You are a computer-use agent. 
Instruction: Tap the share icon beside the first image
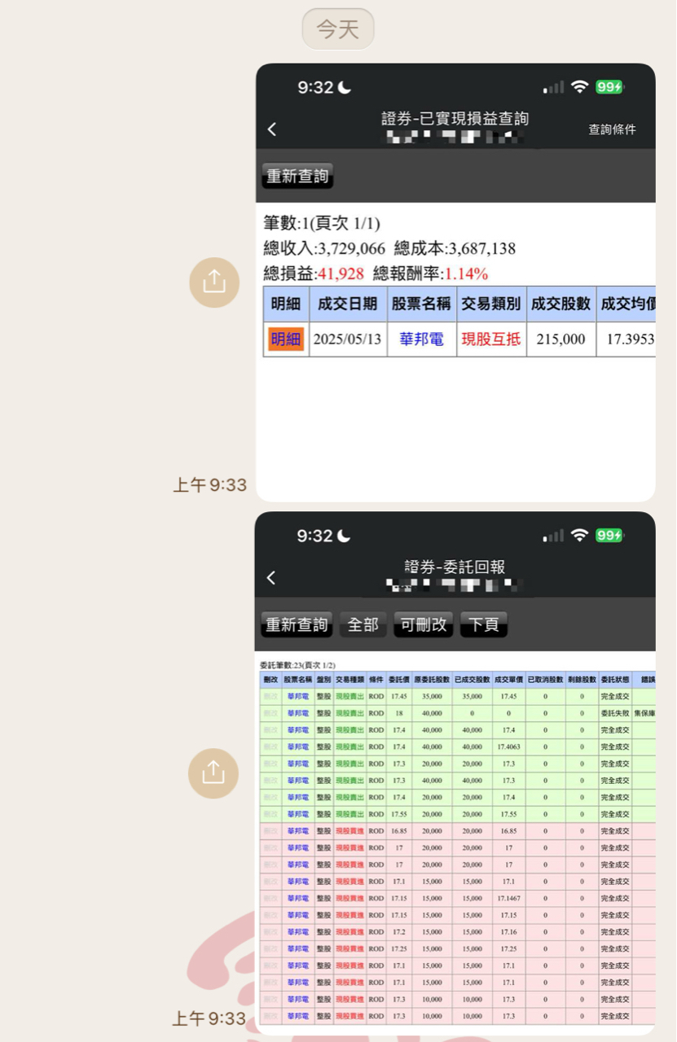click(x=214, y=282)
